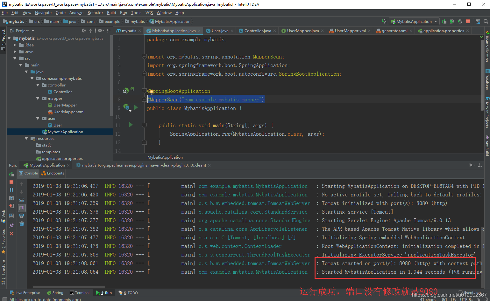This screenshot has height=301, width=490.
Task: Start debugging with the bug icon
Action: tap(452, 21)
